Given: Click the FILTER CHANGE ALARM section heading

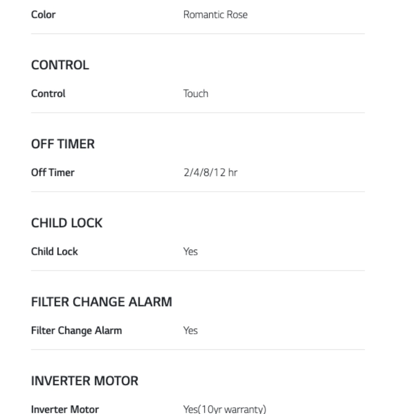Looking at the screenshot, I should pyautogui.click(x=101, y=302).
